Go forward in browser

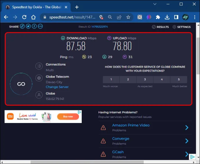pos(15,17)
